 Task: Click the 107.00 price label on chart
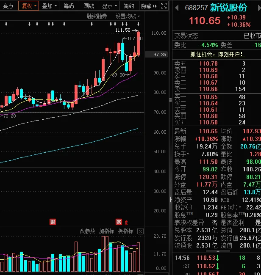(x=135, y=38)
